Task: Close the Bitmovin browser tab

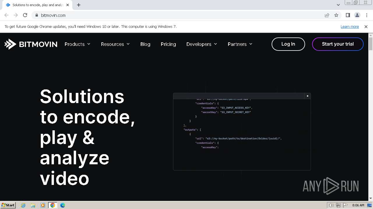Action: [68, 5]
